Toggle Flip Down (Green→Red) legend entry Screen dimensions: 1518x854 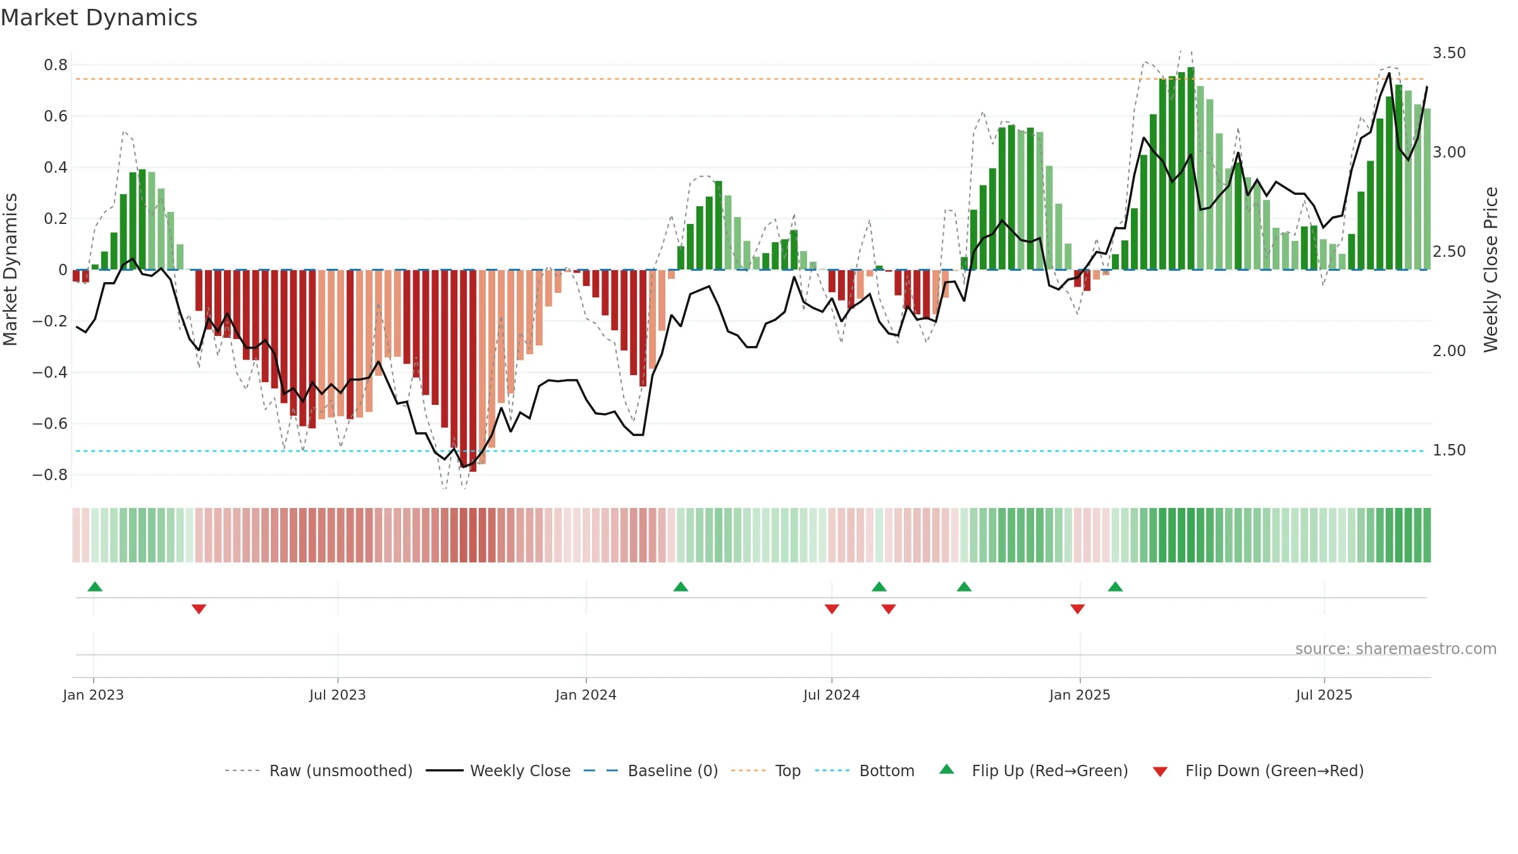click(1257, 770)
